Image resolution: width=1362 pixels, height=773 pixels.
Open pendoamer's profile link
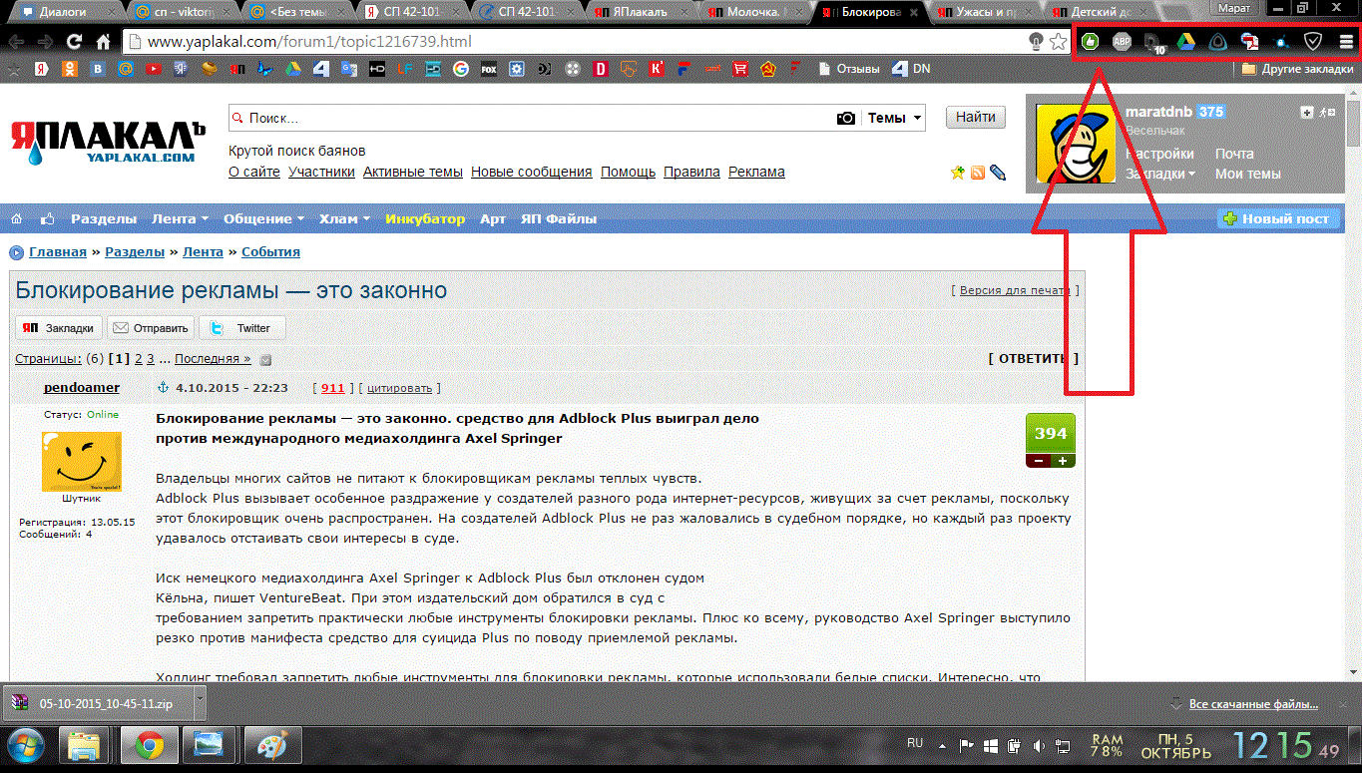pos(82,387)
